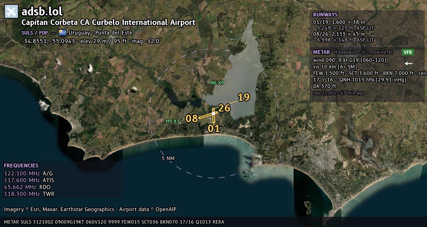This screenshot has width=427, height=227.
Task: Click the 45.662 MHz RDO frequency
Action: 27,187
